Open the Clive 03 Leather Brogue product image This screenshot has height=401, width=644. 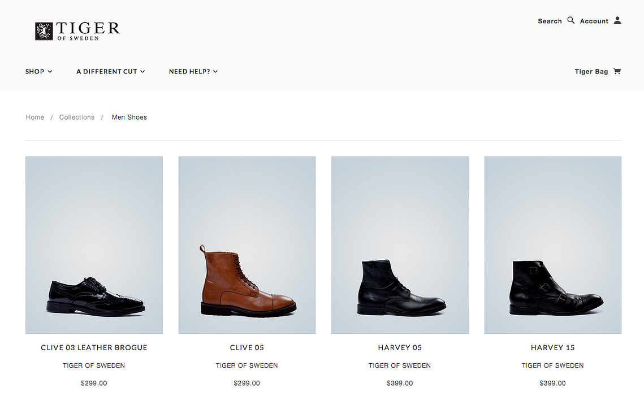94,245
